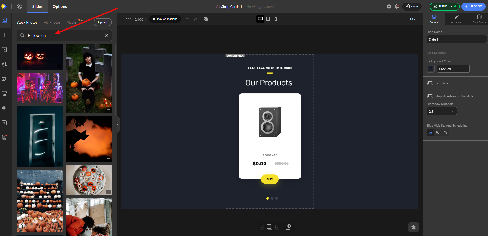Viewport: 488px width, 236px height.
Task: Switch to the Slides tab
Action: pyautogui.click(x=37, y=6)
